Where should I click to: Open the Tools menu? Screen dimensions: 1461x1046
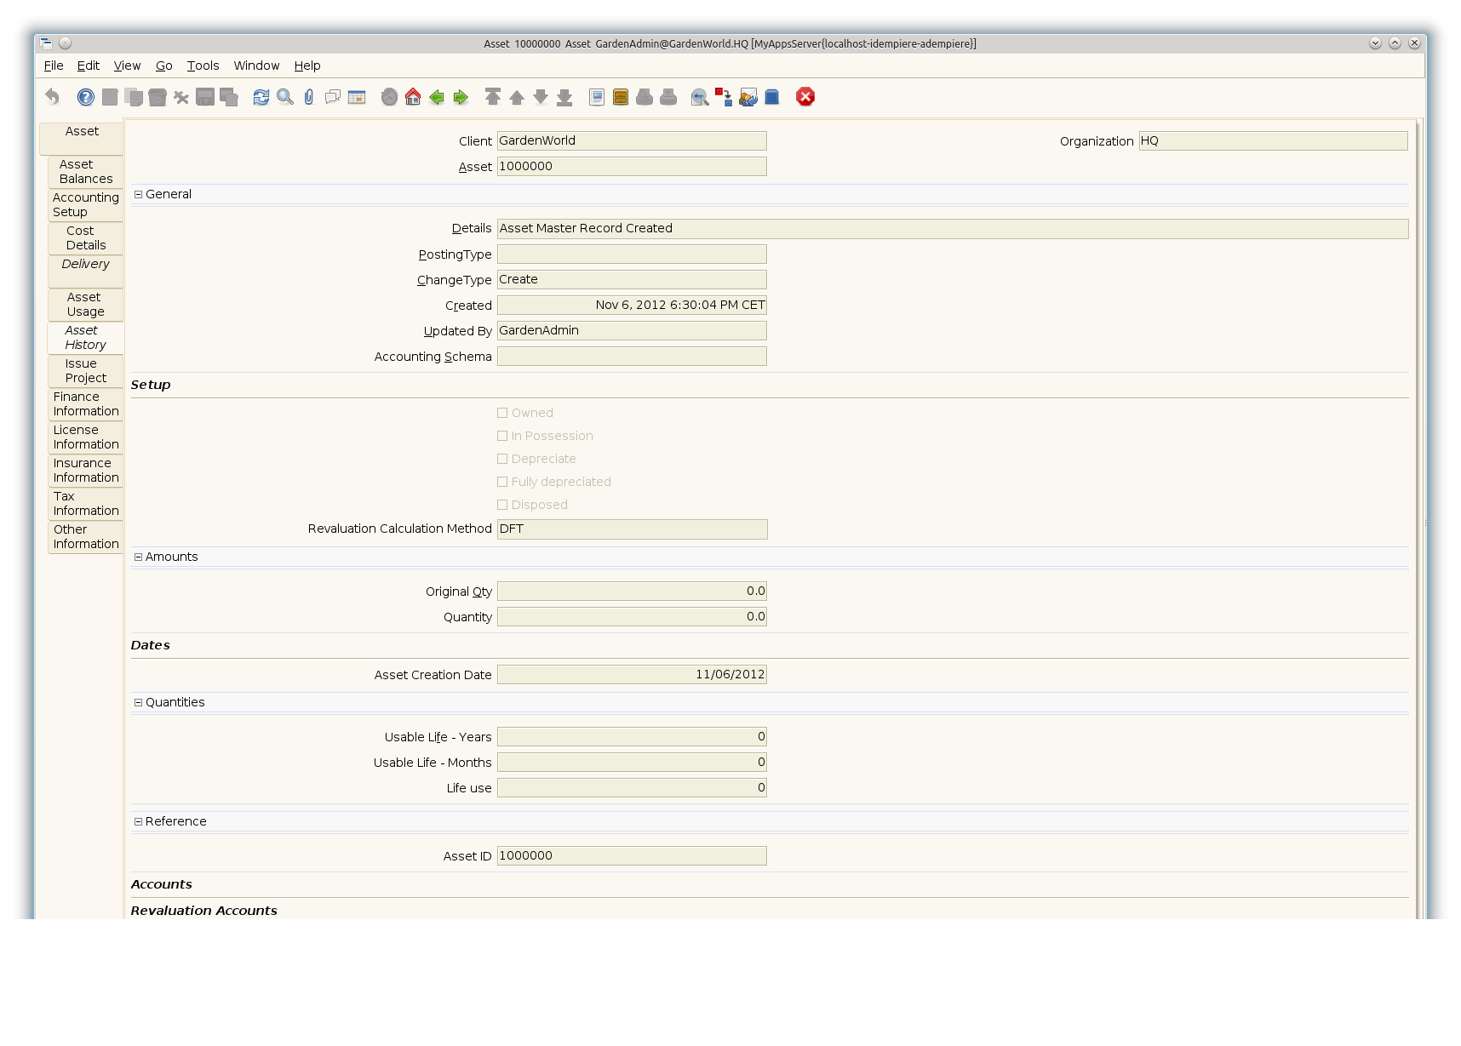point(203,66)
